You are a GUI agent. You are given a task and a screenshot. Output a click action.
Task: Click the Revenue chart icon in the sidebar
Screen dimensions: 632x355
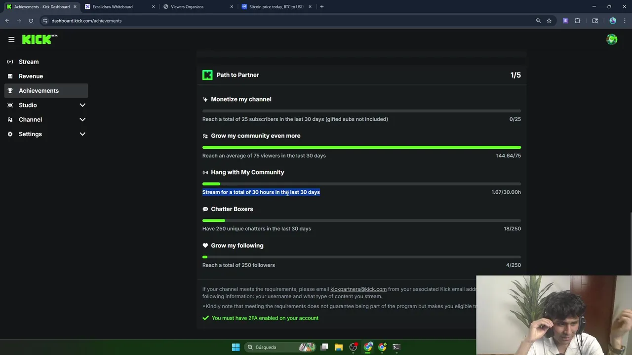pos(10,76)
